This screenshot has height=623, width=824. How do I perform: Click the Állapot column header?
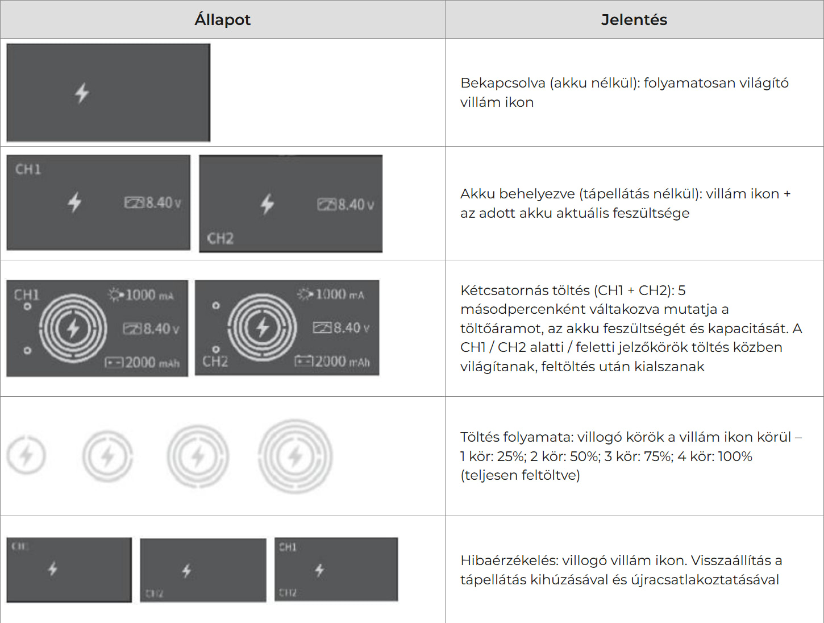click(x=223, y=19)
